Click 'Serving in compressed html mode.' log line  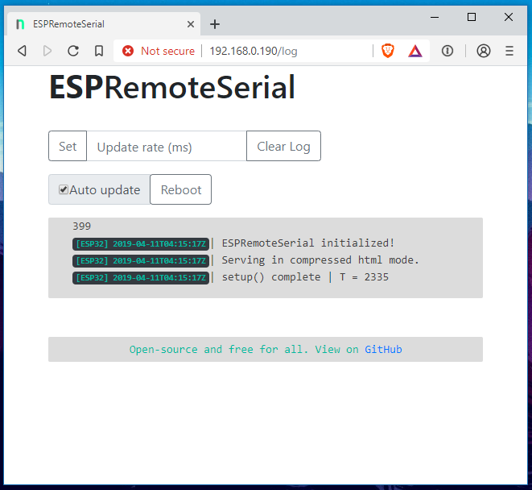click(320, 260)
